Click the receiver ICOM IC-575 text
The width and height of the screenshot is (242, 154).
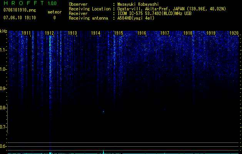pos(154,13)
